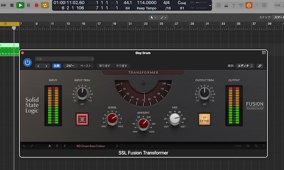Toggle the low latency mode icon
This screenshot has width=284, height=170.
(226, 5)
